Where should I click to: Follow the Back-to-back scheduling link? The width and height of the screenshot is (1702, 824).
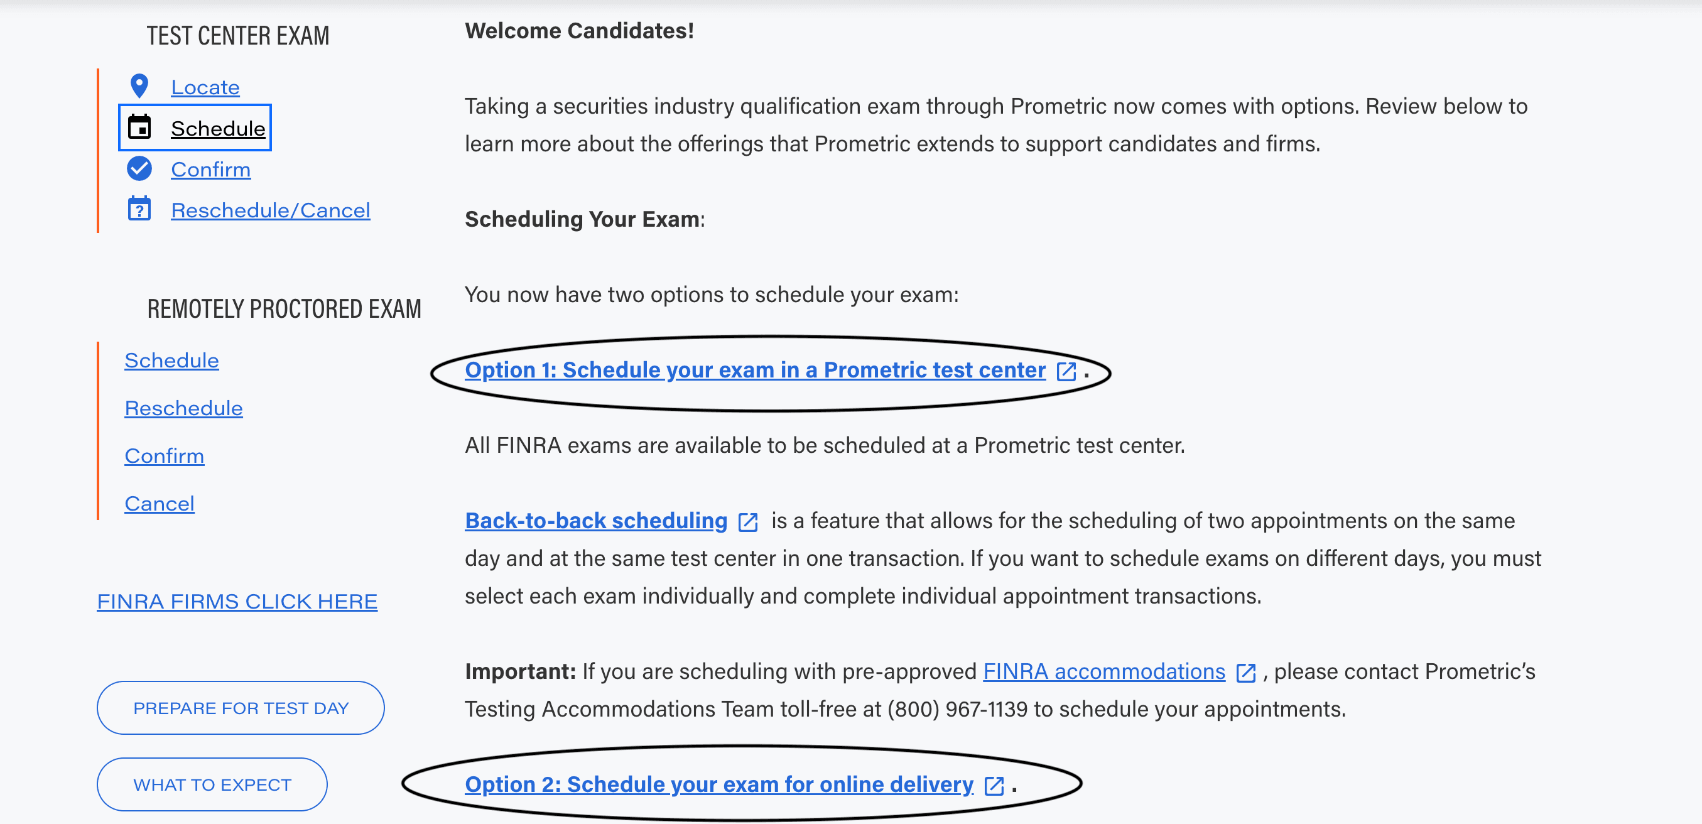[x=595, y=521]
